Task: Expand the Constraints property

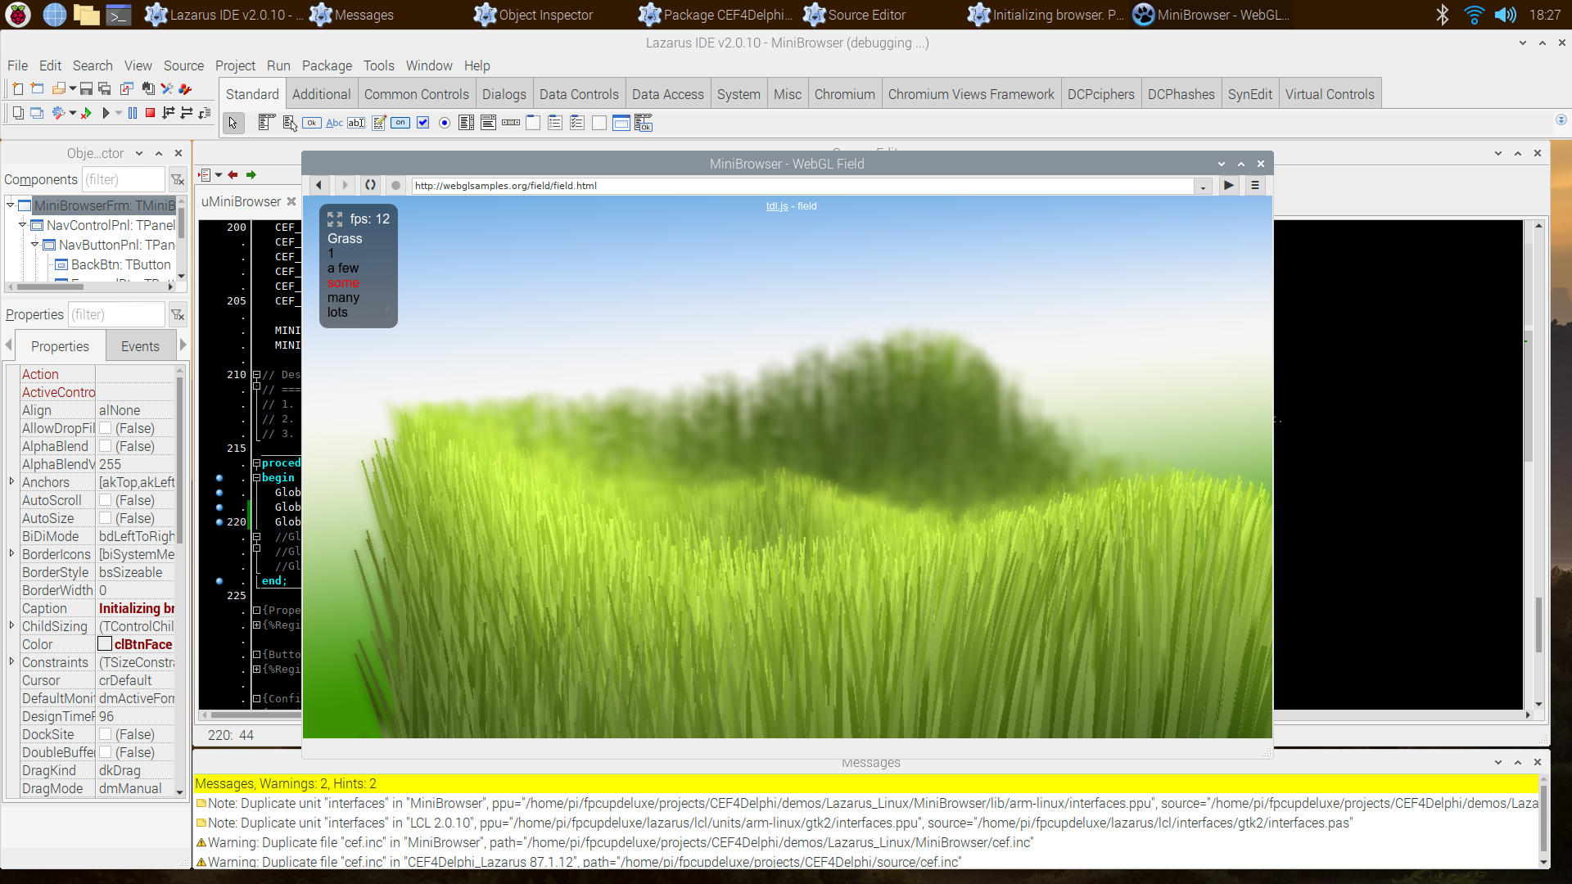Action: click(x=11, y=661)
